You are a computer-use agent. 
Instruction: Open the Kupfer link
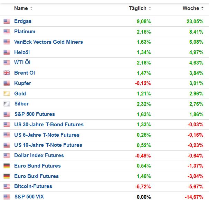tap(22, 83)
